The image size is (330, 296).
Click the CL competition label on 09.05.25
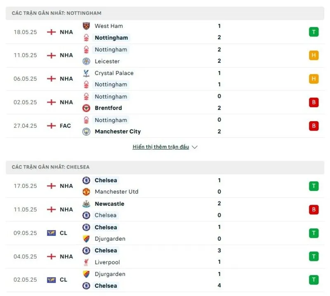(63, 233)
